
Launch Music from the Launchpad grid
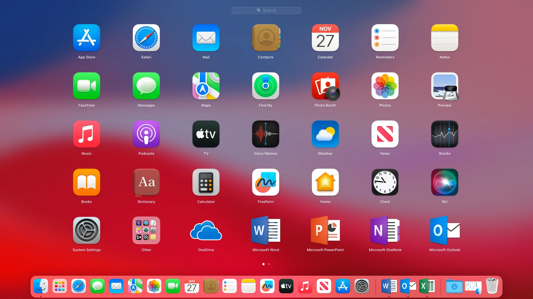87,134
